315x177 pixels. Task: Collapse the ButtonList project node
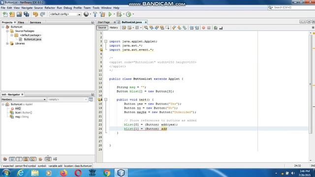pyautogui.click(x=3, y=27)
